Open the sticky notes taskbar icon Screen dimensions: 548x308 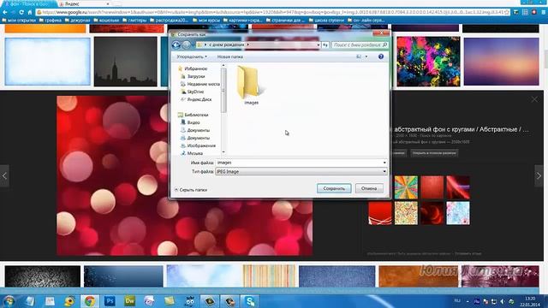[170, 301]
